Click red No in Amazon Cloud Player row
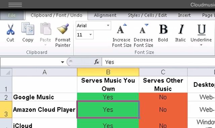The width and height of the screenshot is (215, 128). point(163,110)
